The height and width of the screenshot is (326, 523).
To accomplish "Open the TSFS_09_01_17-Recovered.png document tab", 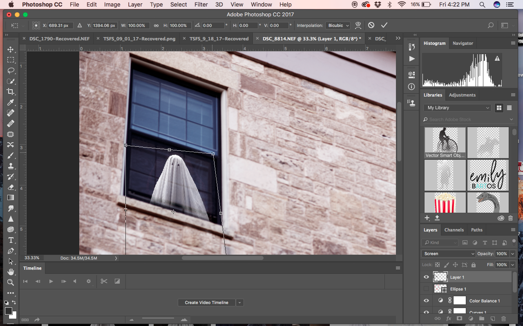I will coord(139,39).
